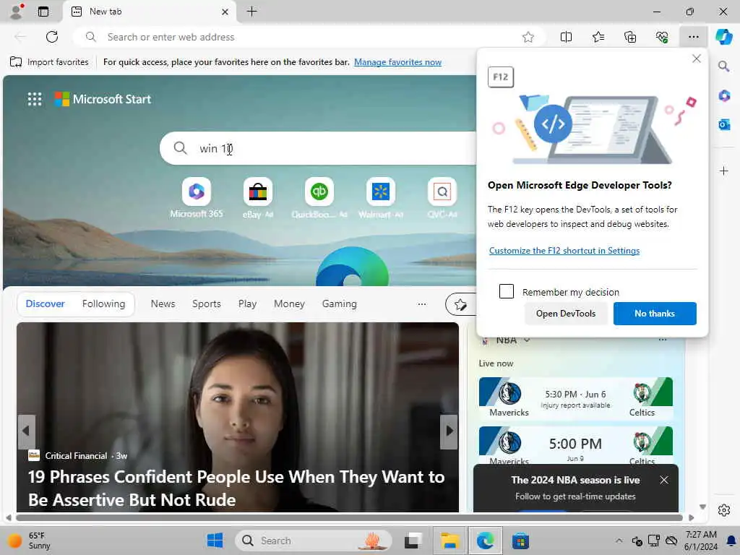
Task: Show previous news carousel slide
Action: [x=27, y=431]
